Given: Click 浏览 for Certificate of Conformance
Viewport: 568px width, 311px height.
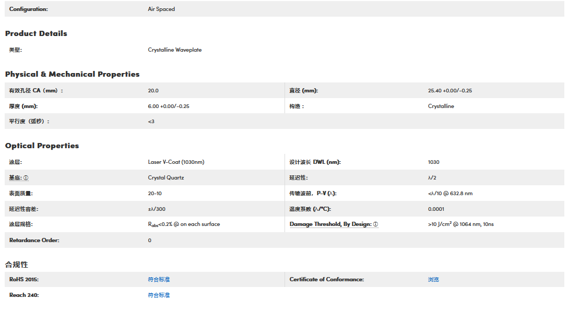Looking at the screenshot, I should click(433, 280).
